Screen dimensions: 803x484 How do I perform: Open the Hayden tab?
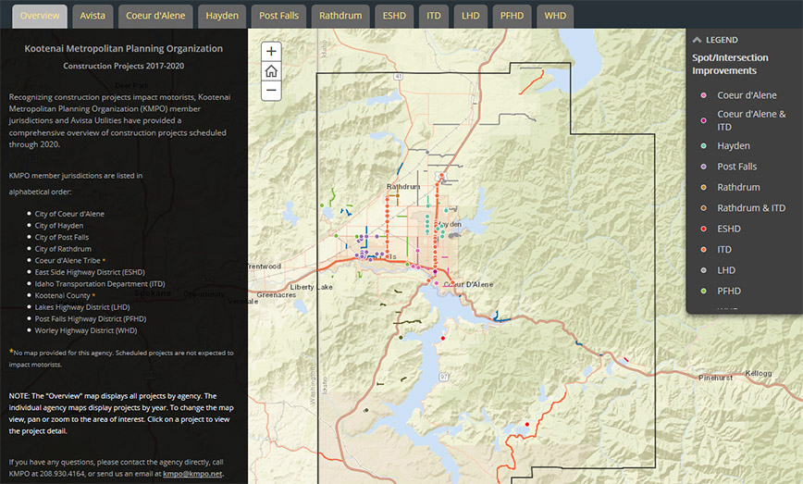coord(222,16)
